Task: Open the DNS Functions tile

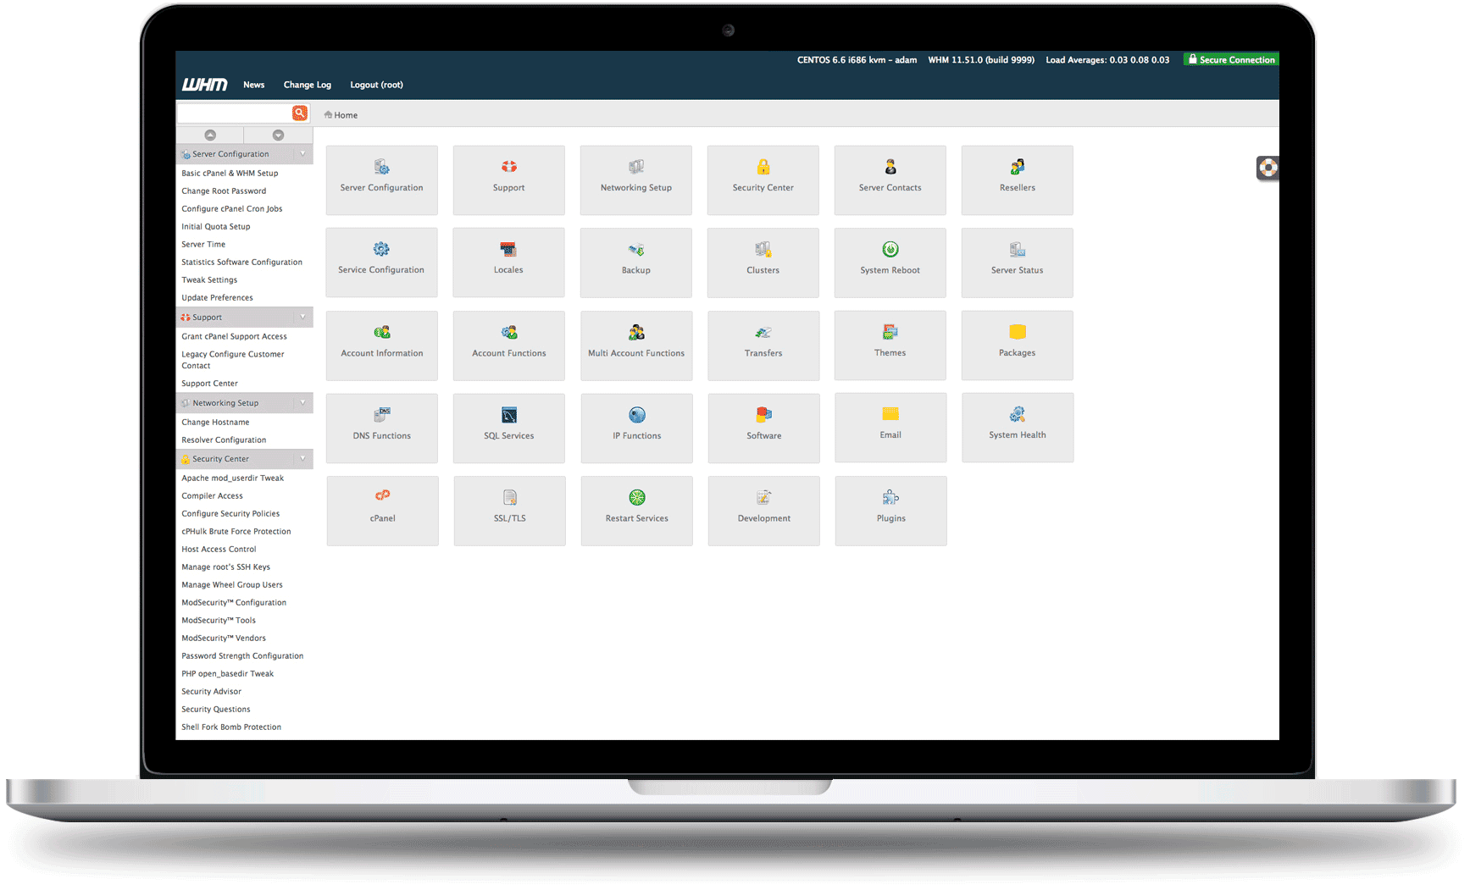Action: [381, 428]
